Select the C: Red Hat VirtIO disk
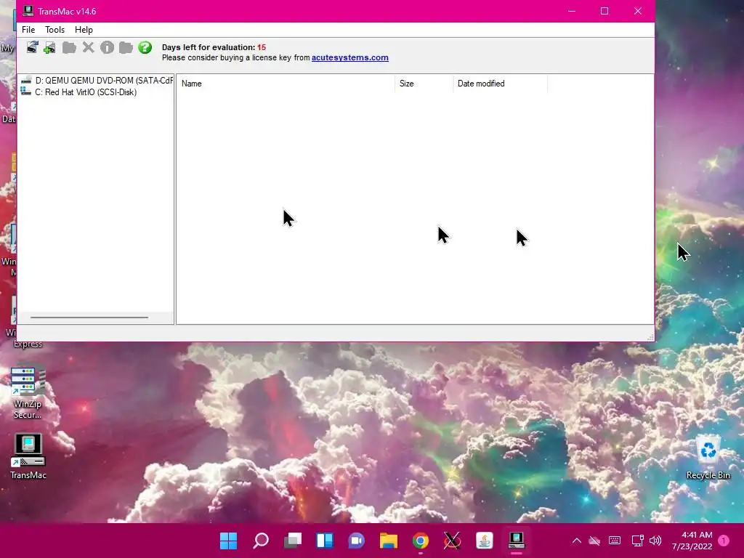744x558 pixels. [x=78, y=92]
